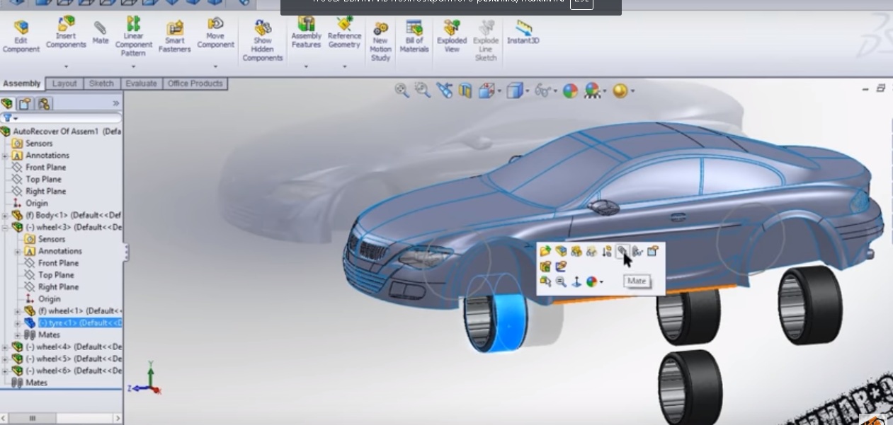This screenshot has width=893, height=425.
Task: Open the Display Style dropdown arrow
Action: pyautogui.click(x=528, y=91)
